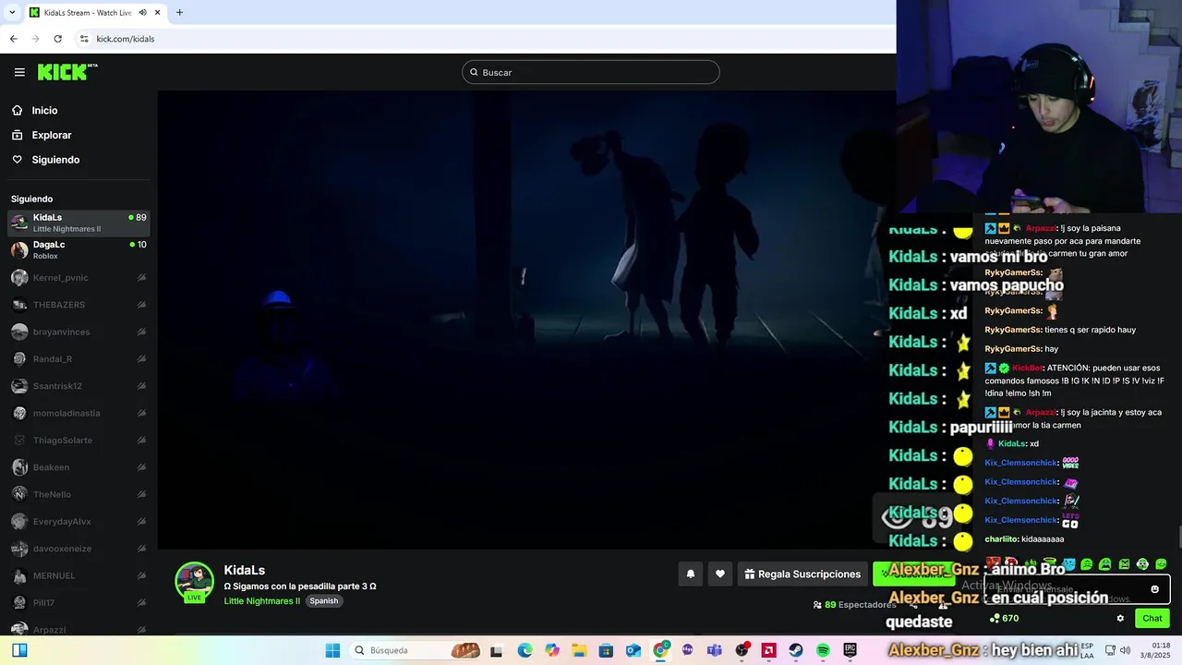Screen dimensions: 1182x665
Task: Open DagaLc channel playing Roblox
Action: point(78,250)
